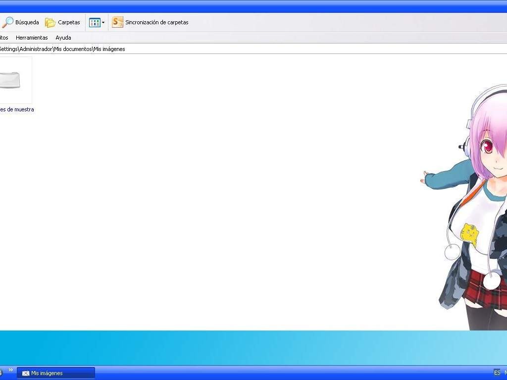The image size is (507, 380).
Task: Click the 'Mis imágenes' taskbar button
Action: [x=56, y=373]
